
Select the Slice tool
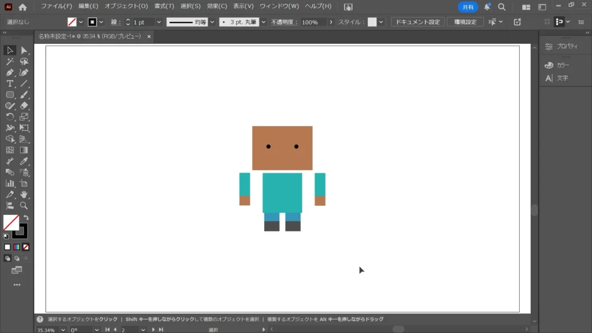pyautogui.click(x=10, y=194)
